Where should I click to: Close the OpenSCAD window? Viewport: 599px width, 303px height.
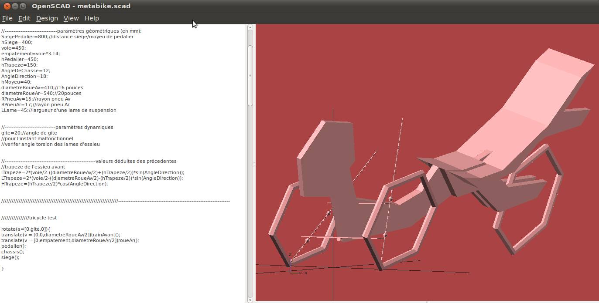point(7,6)
